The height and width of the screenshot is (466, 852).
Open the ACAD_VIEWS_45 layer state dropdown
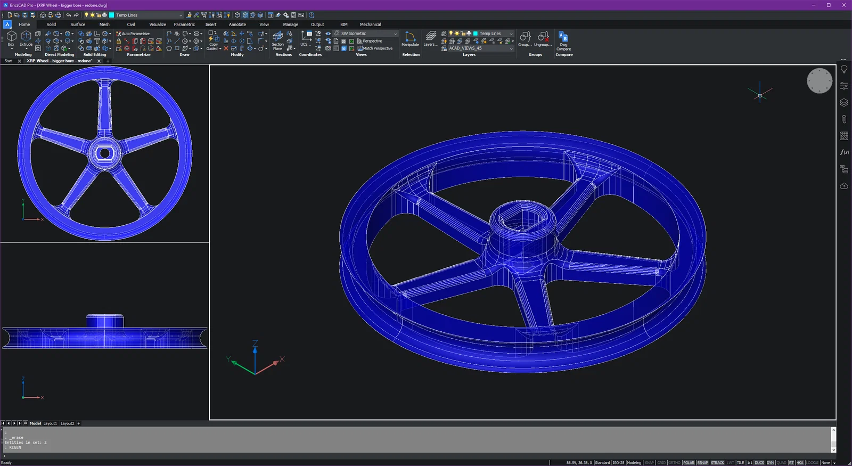point(511,48)
